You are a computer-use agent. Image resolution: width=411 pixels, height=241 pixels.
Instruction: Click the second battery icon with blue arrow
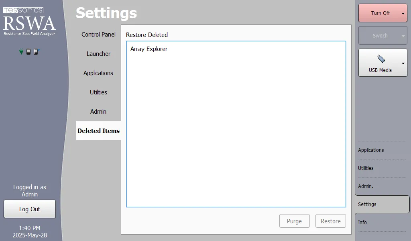[x=36, y=52]
